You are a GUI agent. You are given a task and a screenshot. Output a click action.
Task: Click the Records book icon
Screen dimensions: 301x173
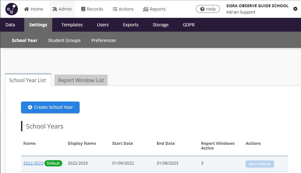click(x=83, y=9)
